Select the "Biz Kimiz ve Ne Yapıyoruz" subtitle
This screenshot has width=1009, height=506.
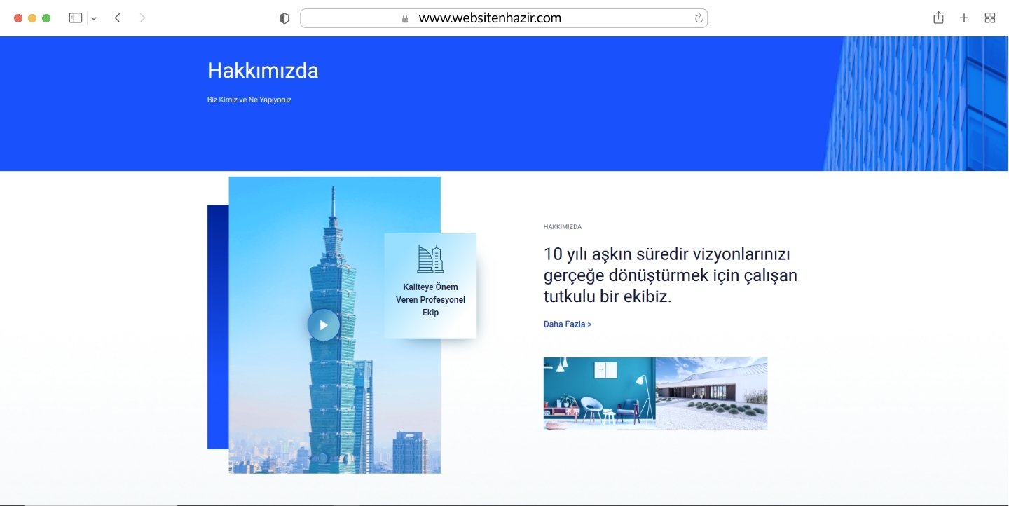coord(249,100)
